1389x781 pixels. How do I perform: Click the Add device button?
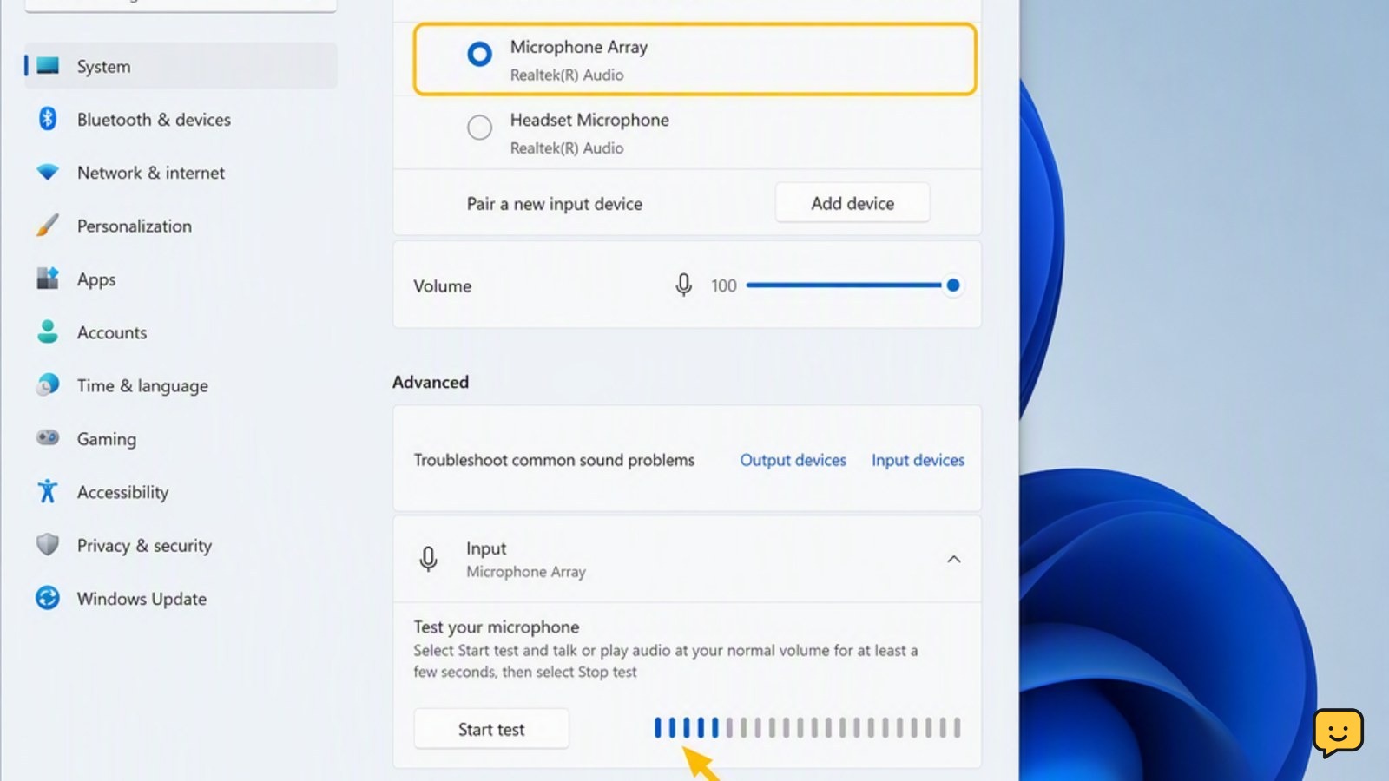852,203
